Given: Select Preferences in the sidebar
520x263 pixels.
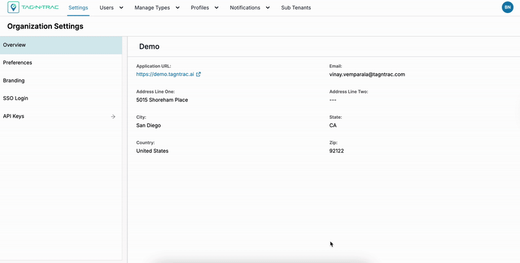Looking at the screenshot, I should (61, 63).
